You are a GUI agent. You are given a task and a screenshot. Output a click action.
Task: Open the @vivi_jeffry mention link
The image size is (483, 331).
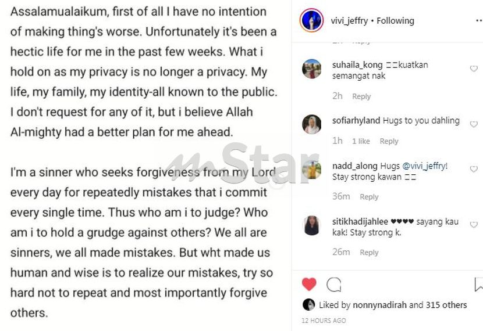point(425,166)
